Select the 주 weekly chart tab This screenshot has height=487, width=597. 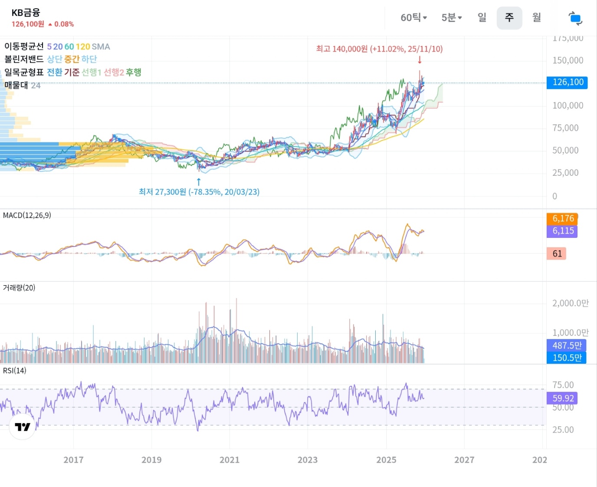click(x=509, y=18)
